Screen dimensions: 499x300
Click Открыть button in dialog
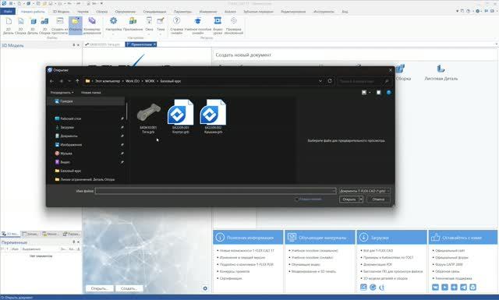click(x=349, y=199)
